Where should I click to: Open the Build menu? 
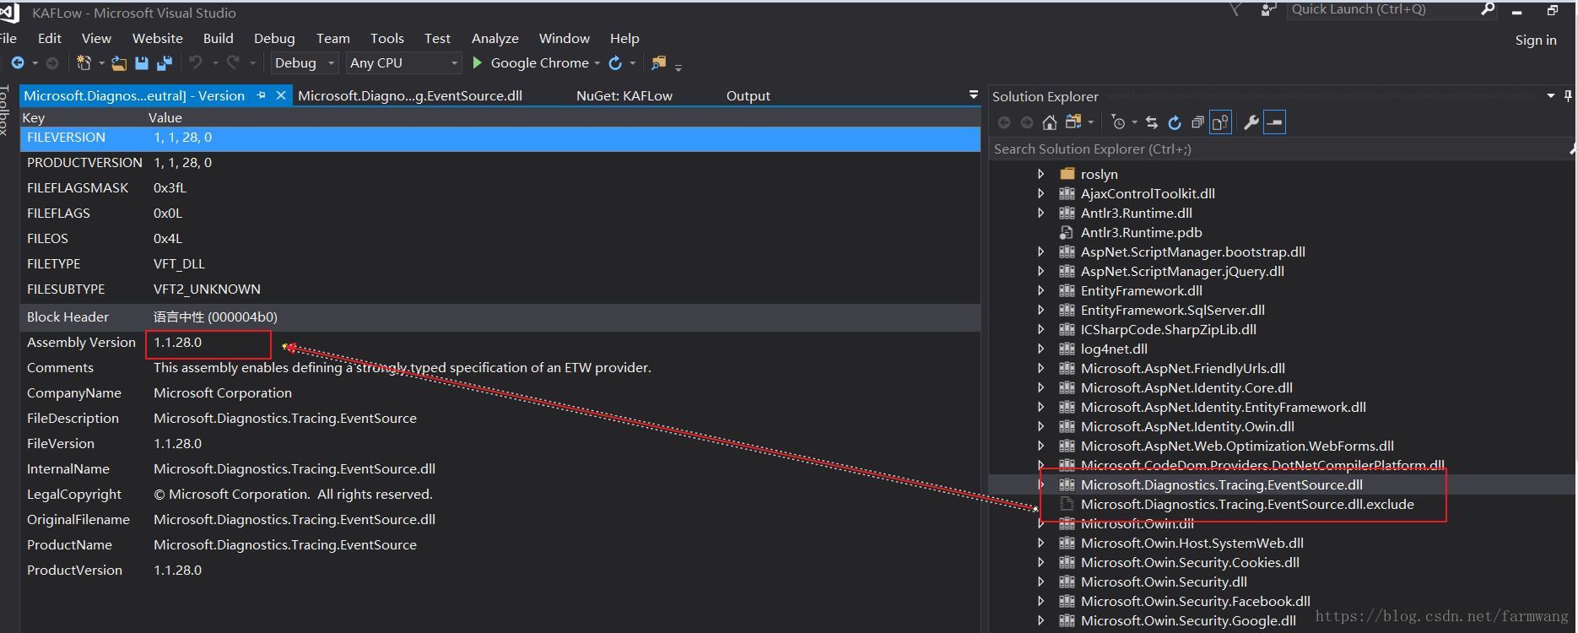tap(218, 38)
